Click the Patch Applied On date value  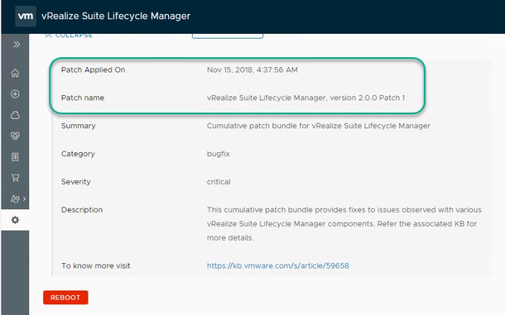pos(252,70)
